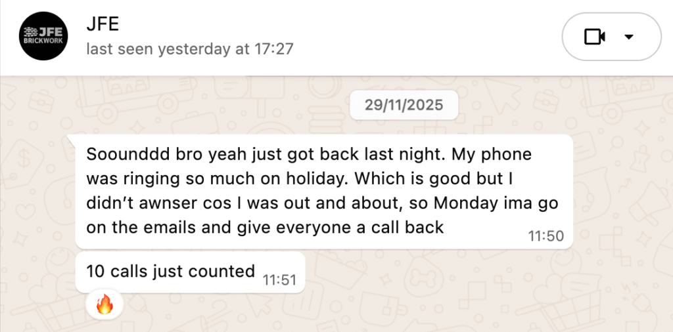Click the 11:50 message timestamp
The image size is (673, 332).
coord(546,236)
